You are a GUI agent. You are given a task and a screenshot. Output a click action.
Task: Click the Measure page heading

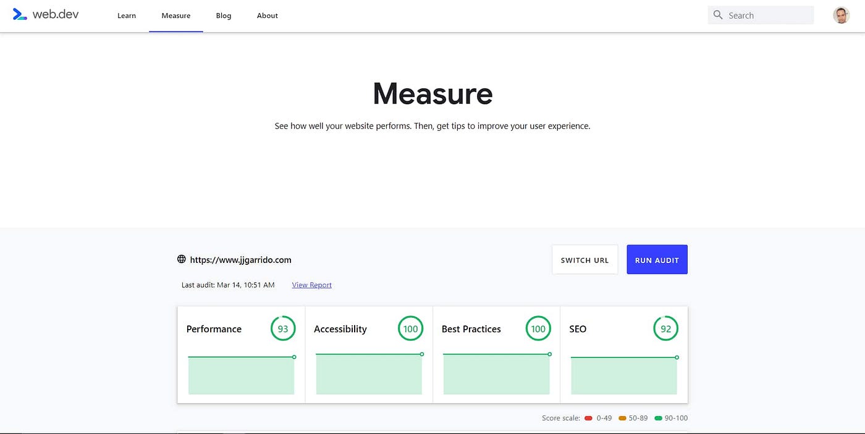(x=432, y=93)
